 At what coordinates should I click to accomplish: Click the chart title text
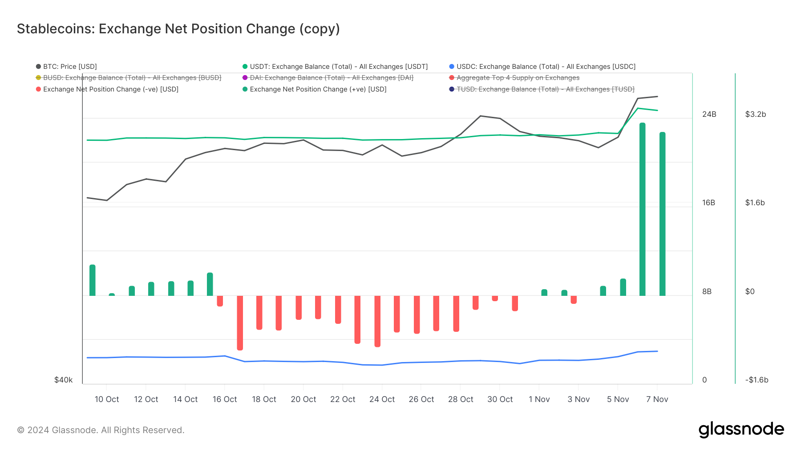click(x=178, y=29)
